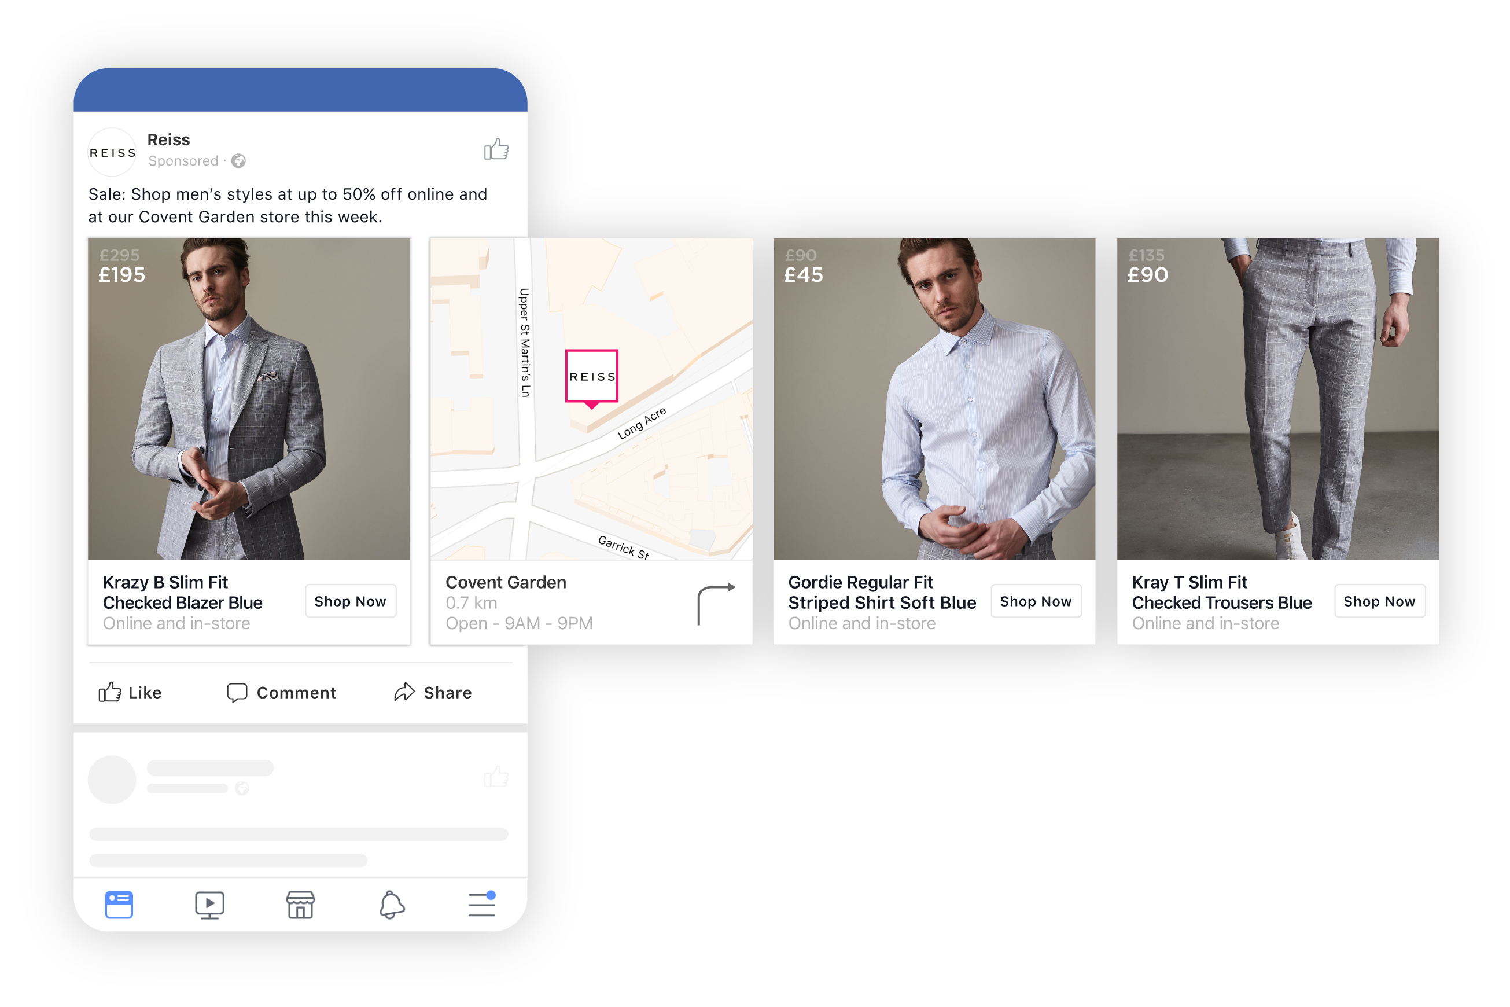Shop Now for Krazy B Slim Fit Blazer
This screenshot has width=1510, height=1007.
point(351,601)
